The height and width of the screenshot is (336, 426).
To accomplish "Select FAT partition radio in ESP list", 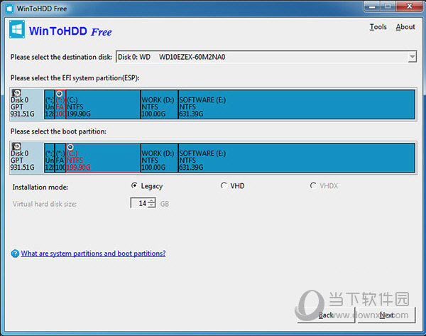I will click(x=59, y=94).
